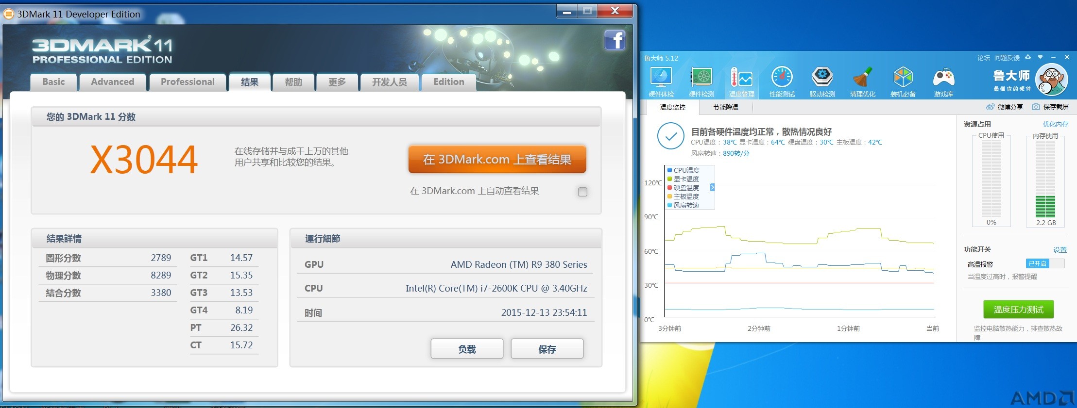Toggle 风扇转速 legend entry
Image resolution: width=1077 pixels, height=408 pixels.
point(684,205)
